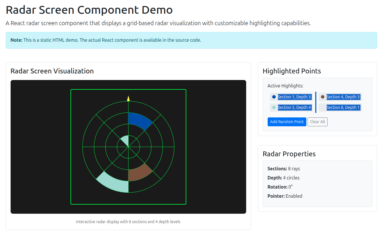Image resolution: width=384 pixels, height=232 pixels.
Task: Toggle the Section 4, Depth 3 highlight
Action: click(343, 97)
